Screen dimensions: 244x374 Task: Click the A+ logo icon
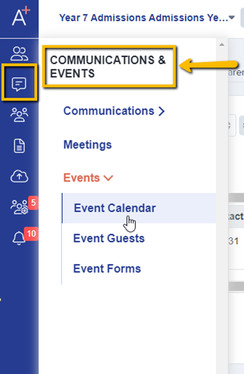click(x=21, y=16)
